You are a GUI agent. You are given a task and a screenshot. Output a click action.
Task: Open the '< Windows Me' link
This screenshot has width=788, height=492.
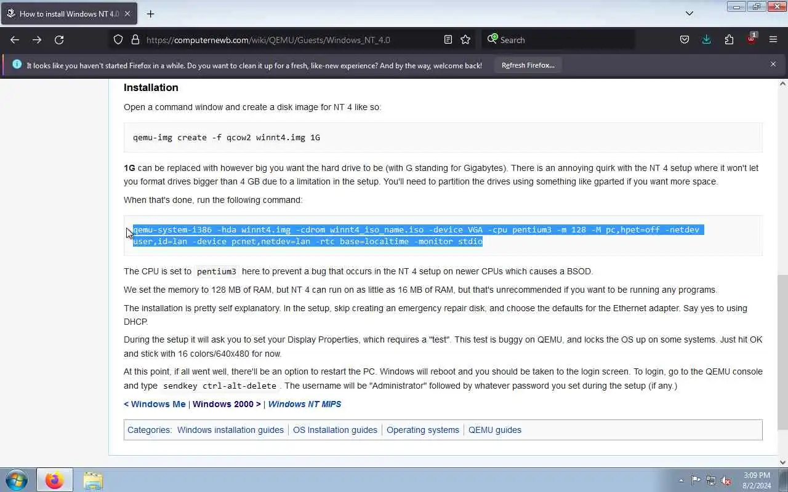(x=155, y=404)
